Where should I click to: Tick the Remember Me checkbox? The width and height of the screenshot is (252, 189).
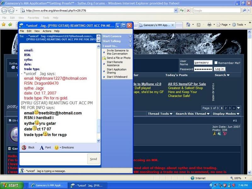[x=216, y=63]
